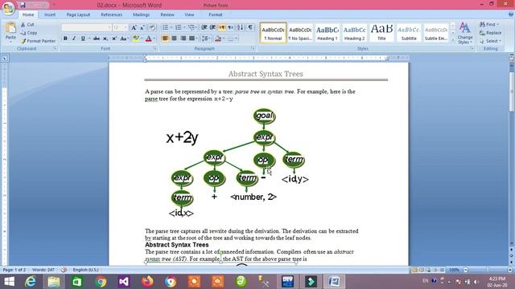Click the Sort icon in Paragraph group

coord(241,27)
